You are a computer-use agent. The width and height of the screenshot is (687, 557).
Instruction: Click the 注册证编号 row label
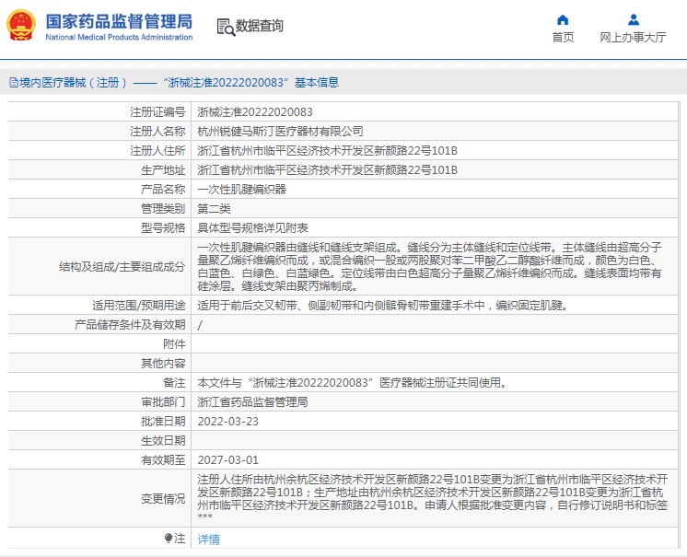(157, 112)
